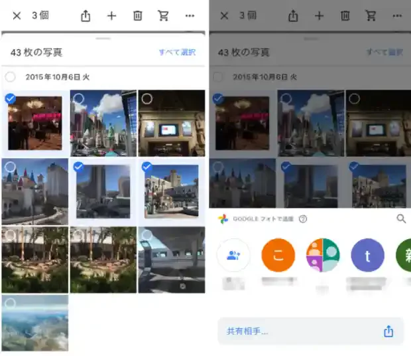
Task: Tap the plus add icon in left screen
Action: 111,16
